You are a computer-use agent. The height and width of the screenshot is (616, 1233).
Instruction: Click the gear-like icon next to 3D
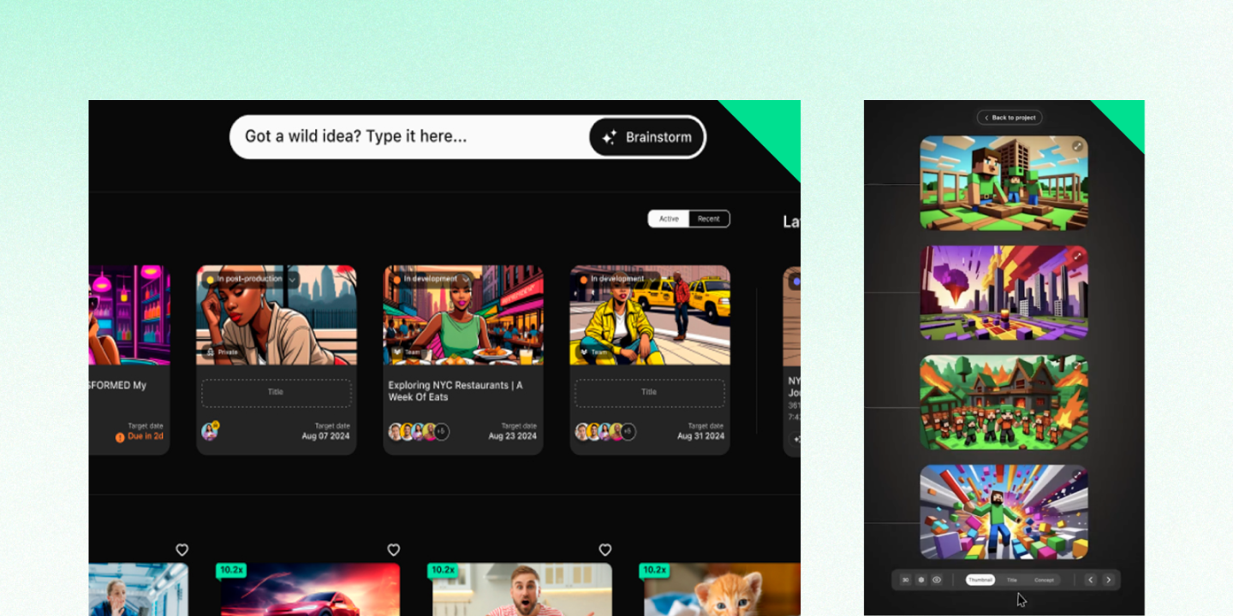pyautogui.click(x=920, y=580)
